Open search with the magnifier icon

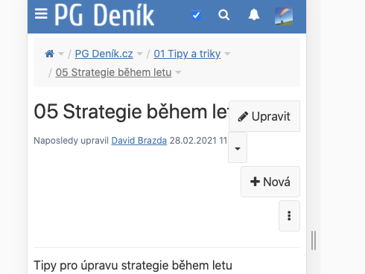tap(223, 15)
